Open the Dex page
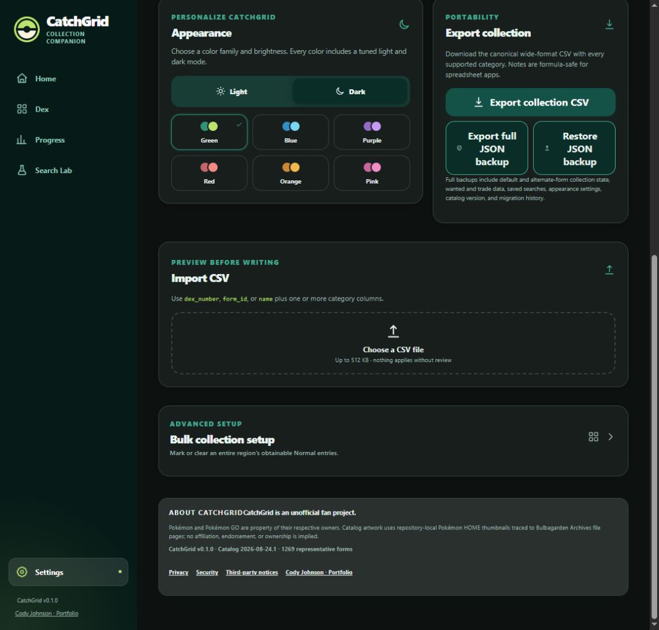The height and width of the screenshot is (630, 659). (68, 109)
